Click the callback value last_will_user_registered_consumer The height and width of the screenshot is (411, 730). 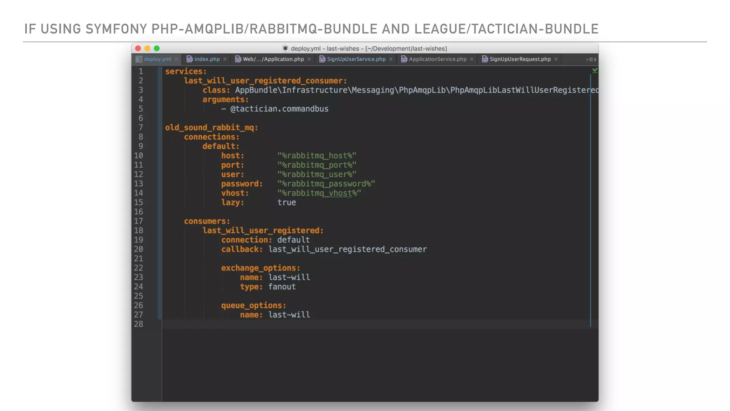pyautogui.click(x=348, y=249)
